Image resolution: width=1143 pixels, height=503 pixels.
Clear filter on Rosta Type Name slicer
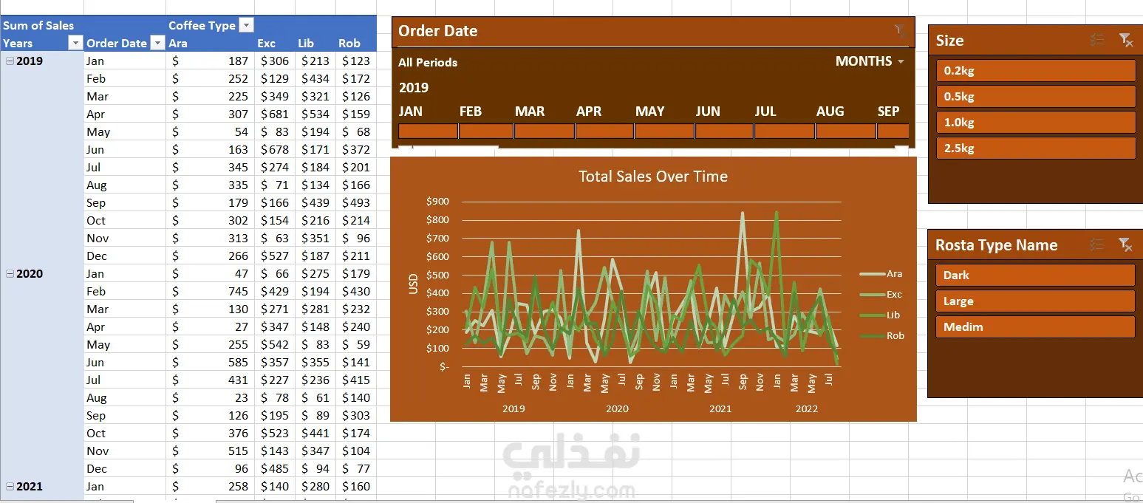pyautogui.click(x=1125, y=244)
